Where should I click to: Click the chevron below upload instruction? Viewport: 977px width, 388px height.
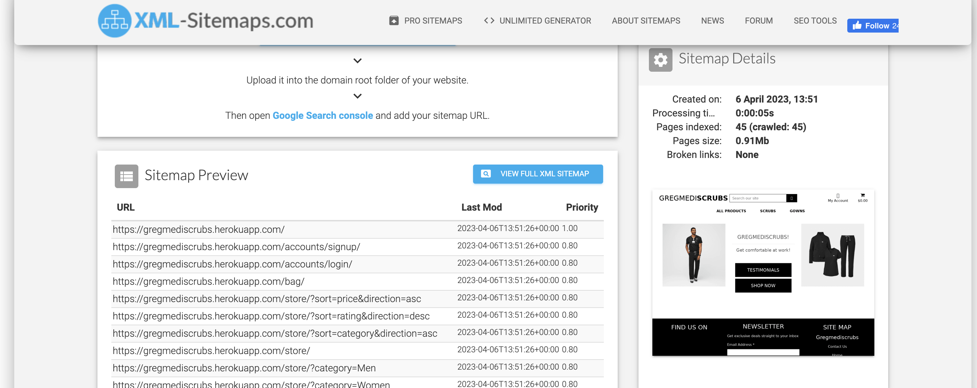(357, 96)
